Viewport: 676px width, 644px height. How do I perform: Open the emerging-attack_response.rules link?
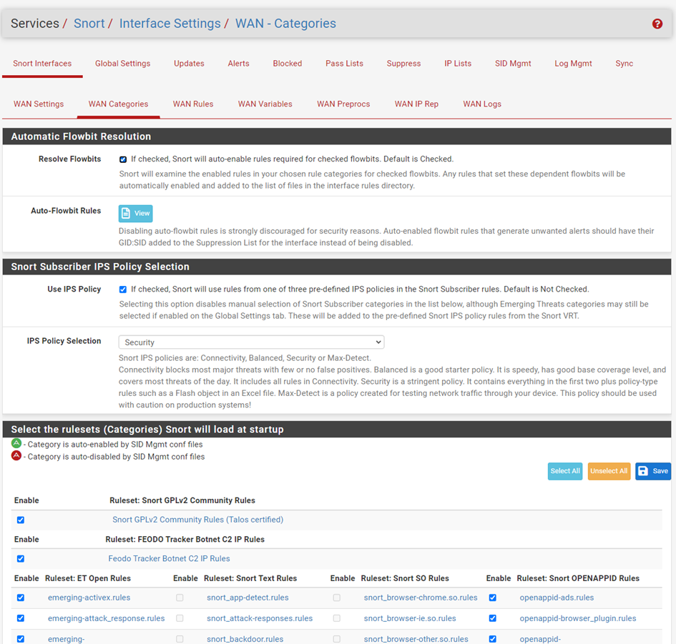[x=106, y=618]
